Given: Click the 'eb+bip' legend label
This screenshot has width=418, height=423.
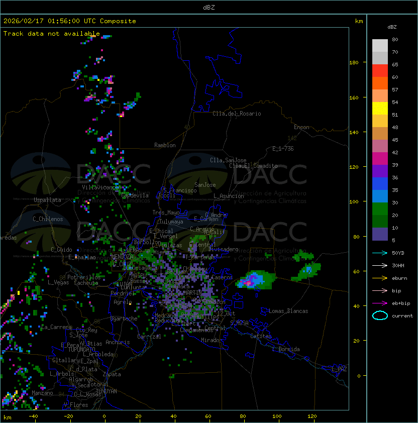Looking at the screenshot, I should point(401,303).
